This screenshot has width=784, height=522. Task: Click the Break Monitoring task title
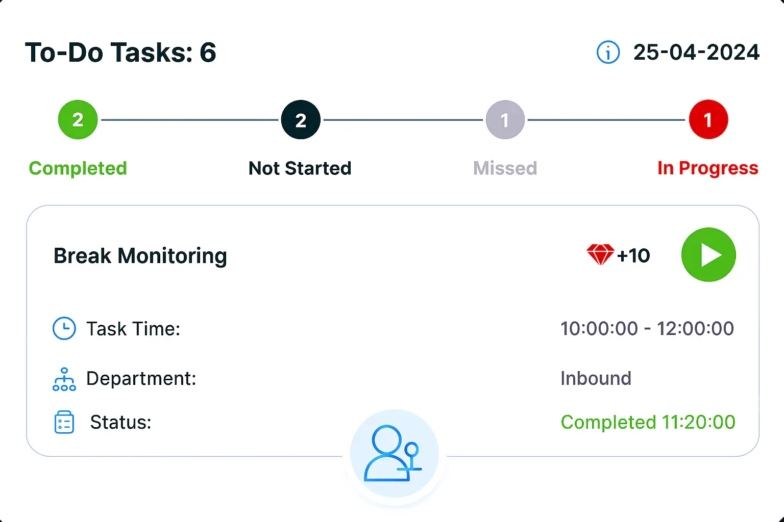tap(140, 256)
